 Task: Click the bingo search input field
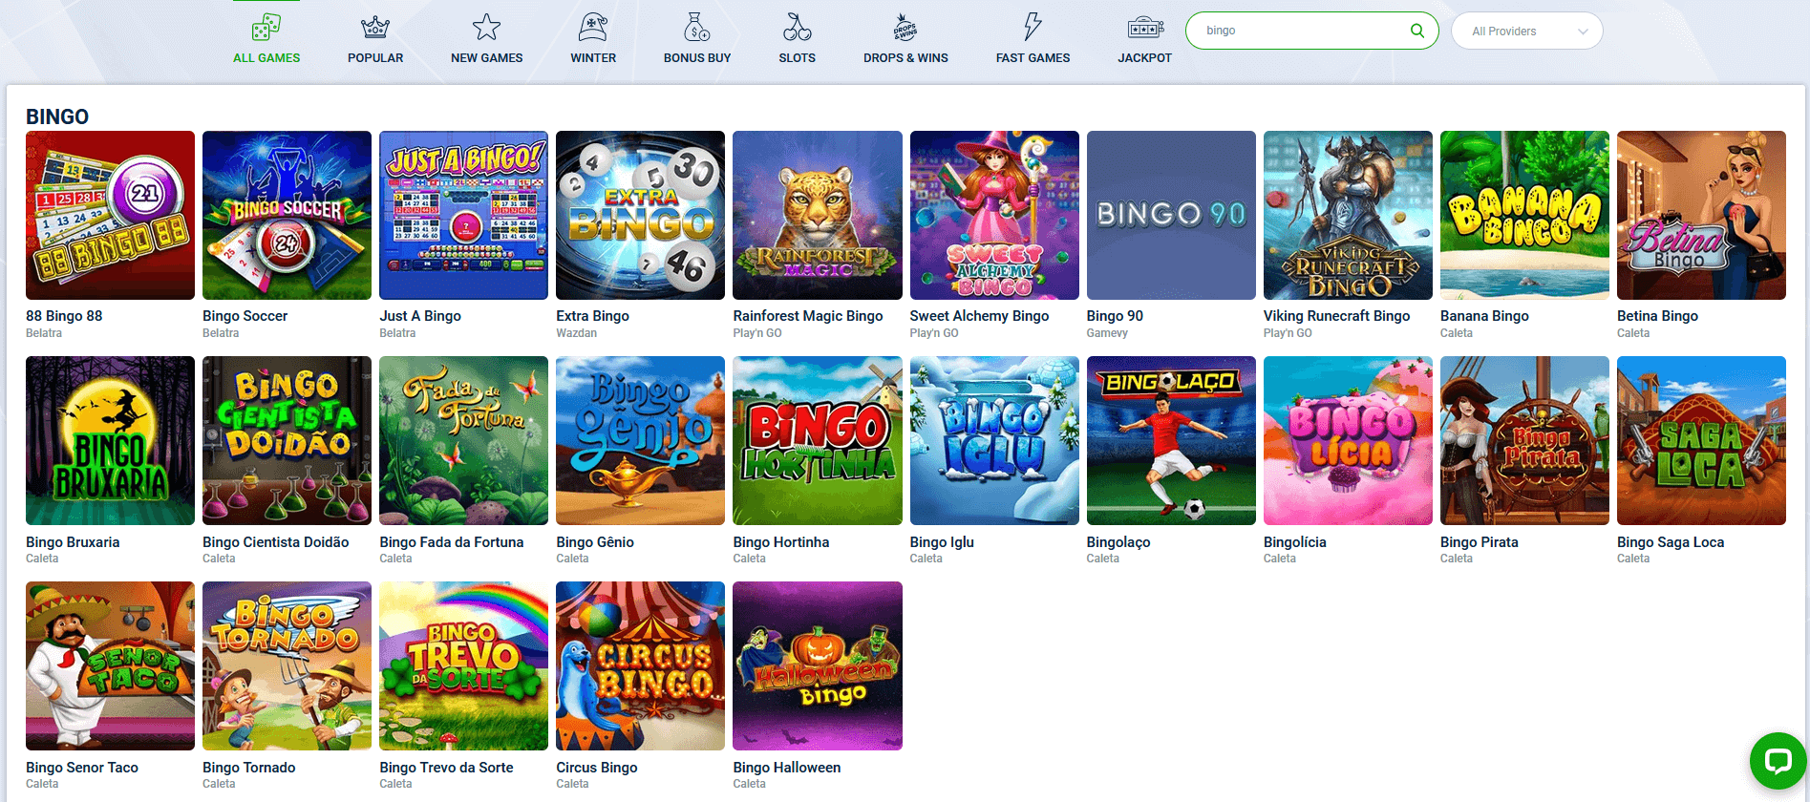1311,31
